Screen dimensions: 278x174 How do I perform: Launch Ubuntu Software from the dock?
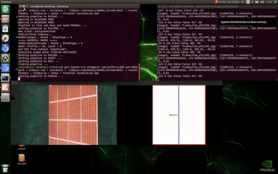tap(5, 29)
